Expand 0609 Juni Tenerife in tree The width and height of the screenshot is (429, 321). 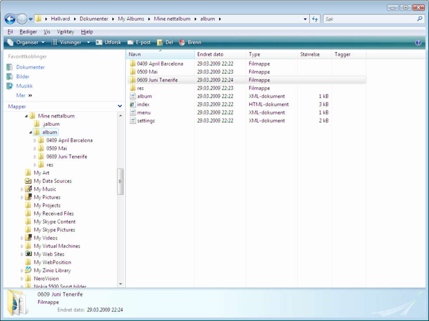(x=35, y=157)
